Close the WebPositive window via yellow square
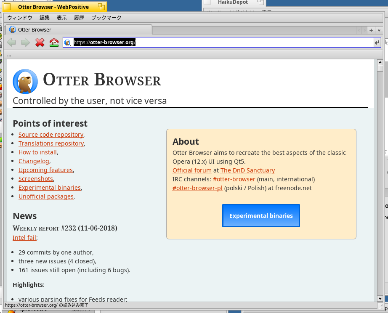The width and height of the screenshot is (388, 313). tap(8, 7)
